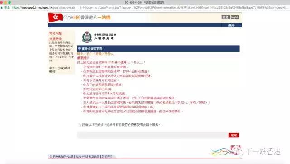290x164 pixels.
Task: Click bullet 你余下的逗留期限超过4星期
Action: coord(103,84)
